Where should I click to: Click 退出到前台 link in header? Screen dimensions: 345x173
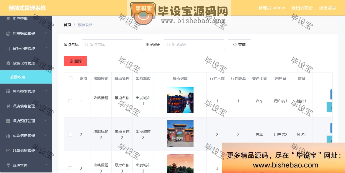click(x=302, y=8)
